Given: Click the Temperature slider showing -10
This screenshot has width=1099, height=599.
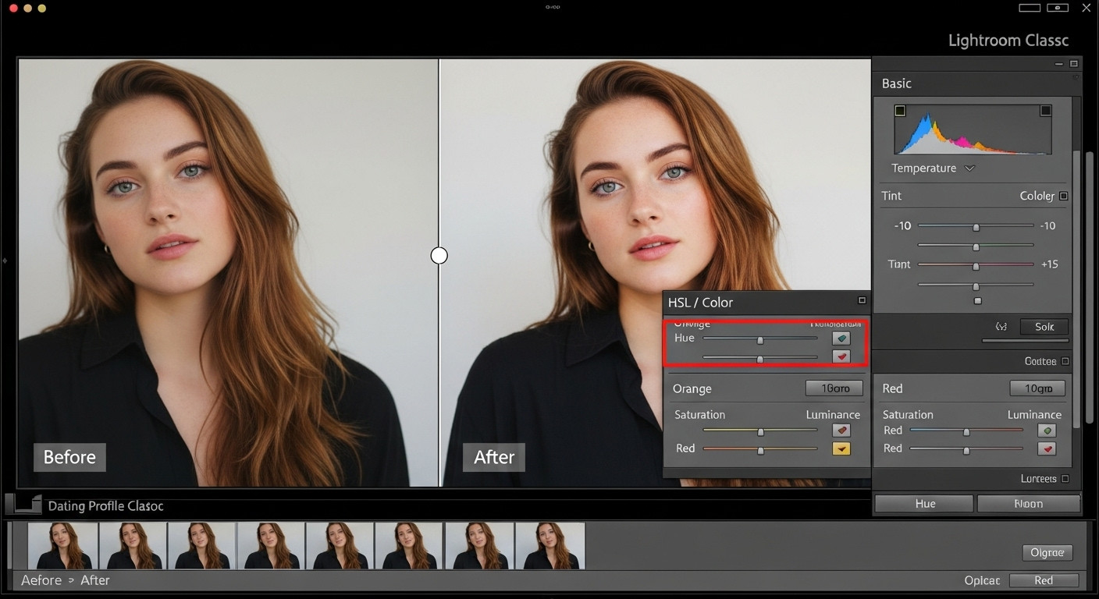Looking at the screenshot, I should point(976,226).
